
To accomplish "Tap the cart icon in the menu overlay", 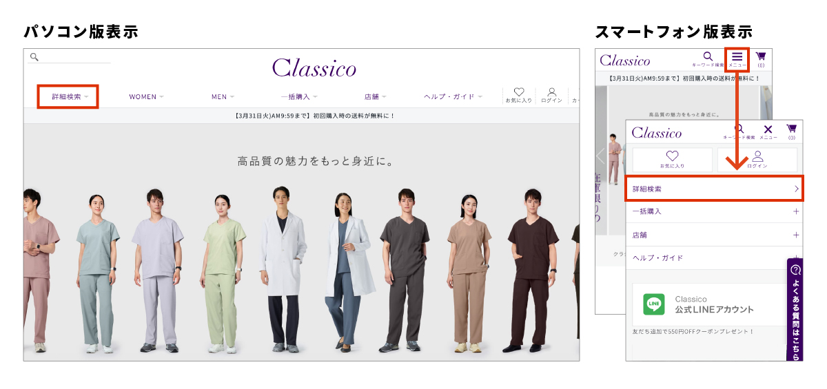I will 791,129.
